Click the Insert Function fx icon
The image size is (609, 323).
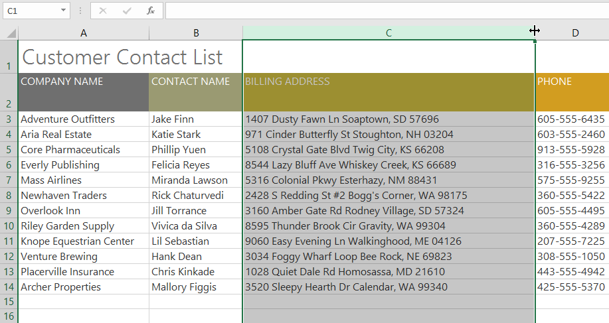151,11
